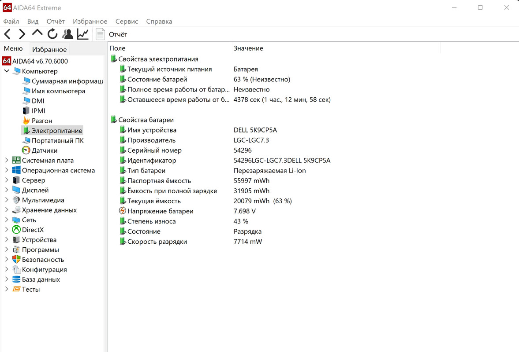Refresh the page with the circular arrow icon

point(52,34)
